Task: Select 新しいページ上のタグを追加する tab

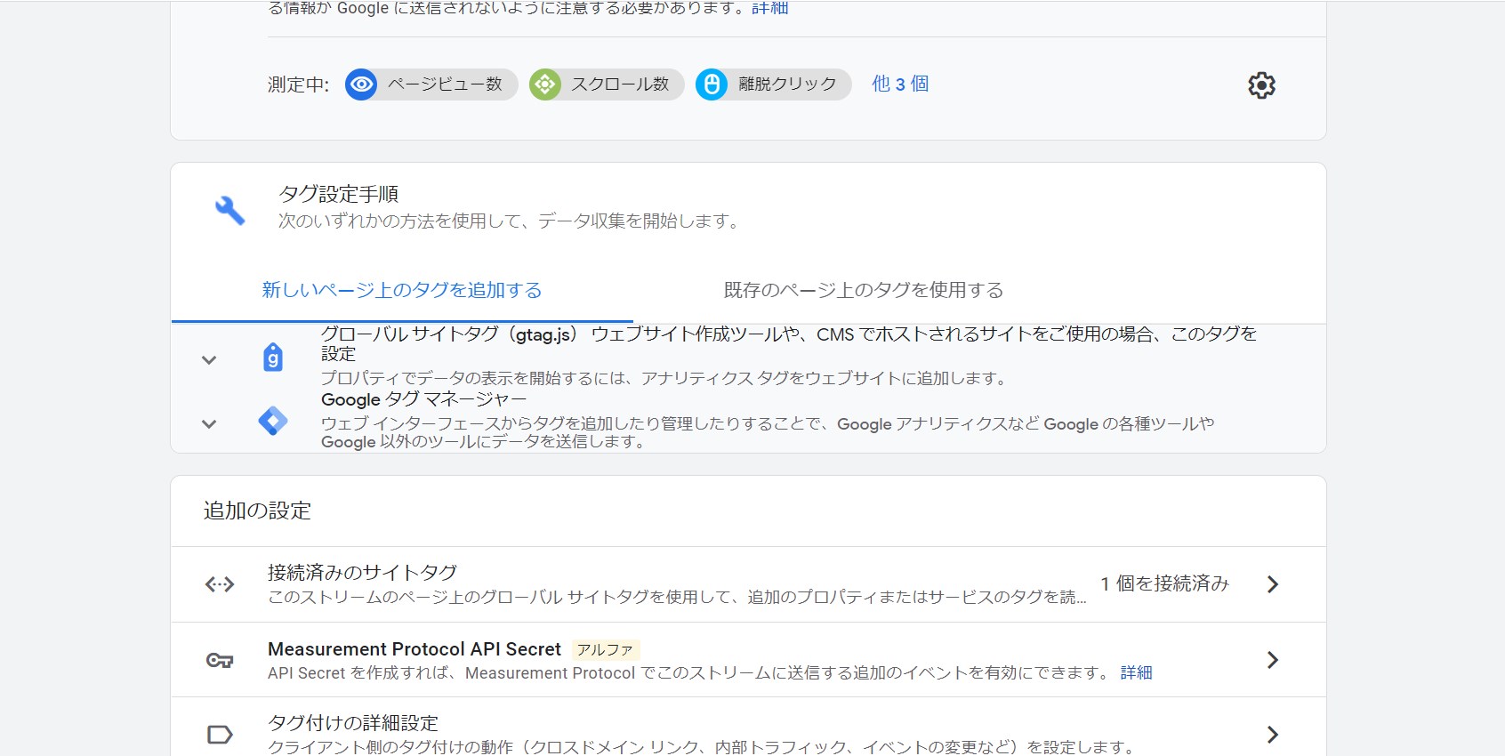Action: 402,290
